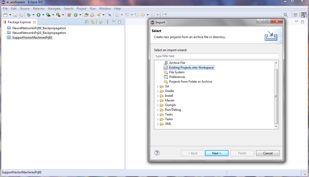Screen dimensions: 309x177
Task: Click the Previous Annotation toolbar icon
Action: (x=127, y=15)
